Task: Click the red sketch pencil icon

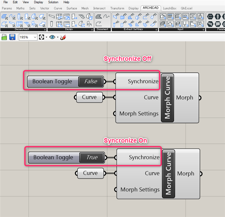Action: click(63, 37)
